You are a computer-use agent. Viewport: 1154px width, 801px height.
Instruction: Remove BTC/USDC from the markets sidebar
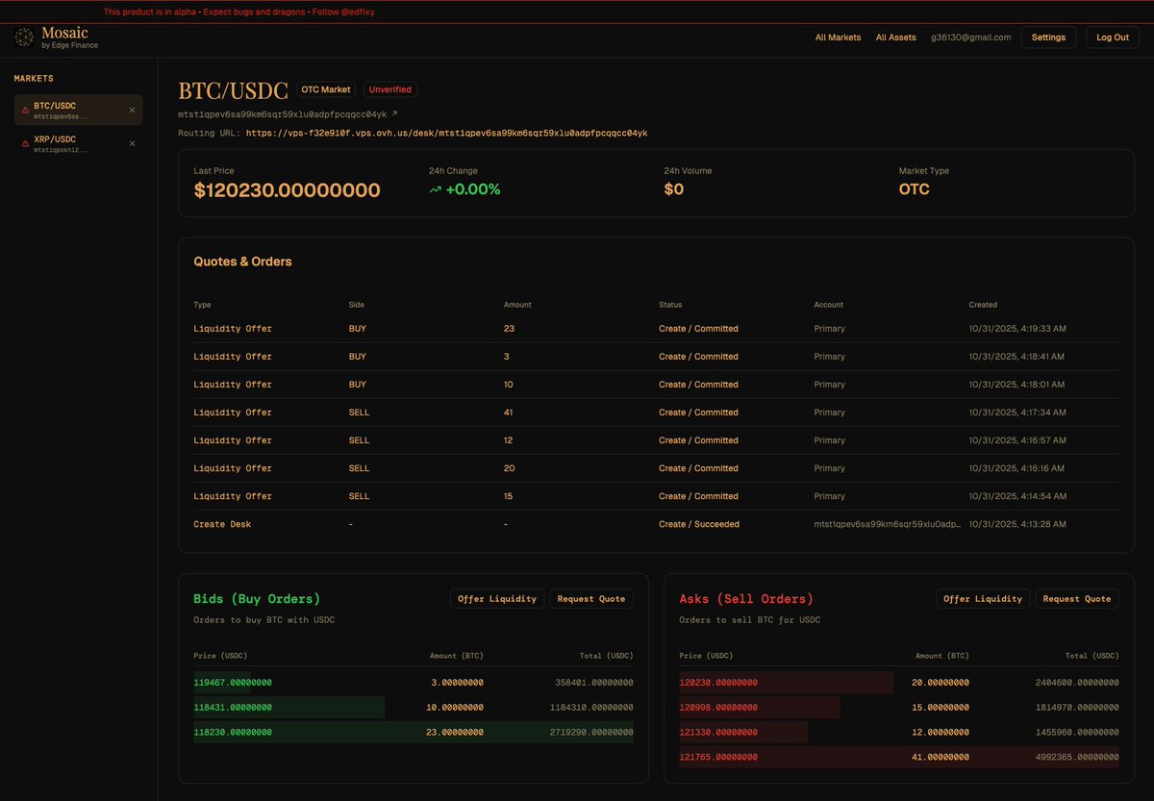[133, 110]
